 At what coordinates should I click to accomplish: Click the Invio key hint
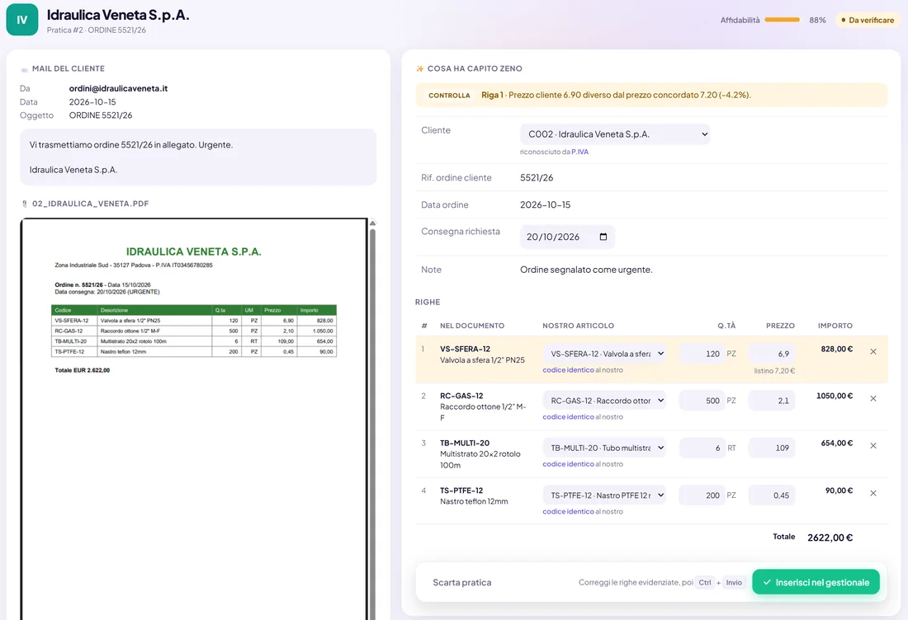734,582
